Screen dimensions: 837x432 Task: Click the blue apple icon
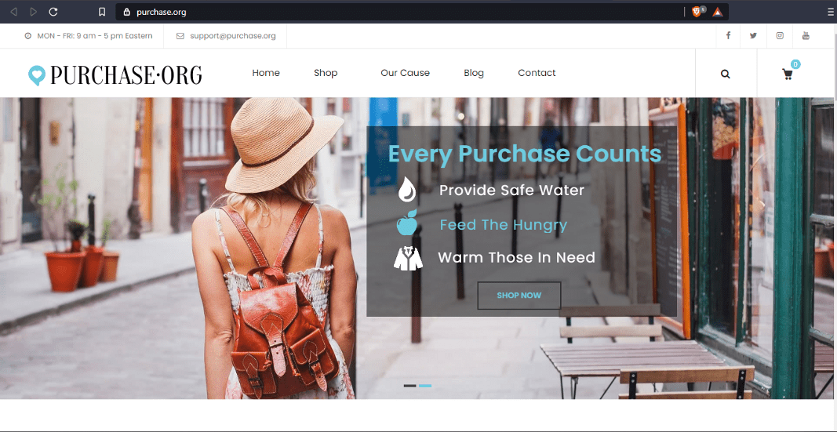[x=407, y=223]
